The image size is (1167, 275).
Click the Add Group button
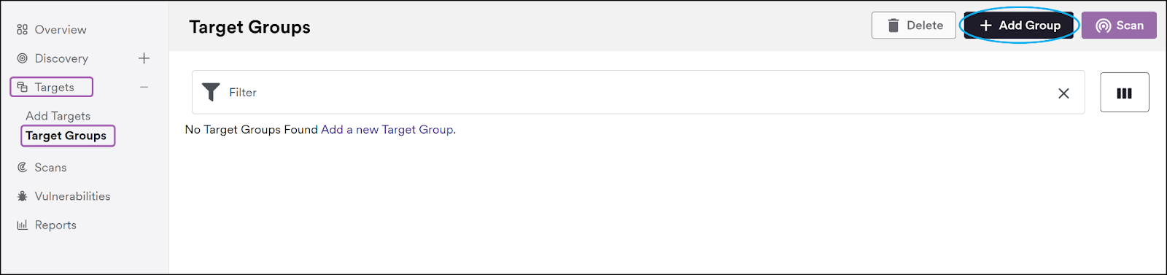pyautogui.click(x=1019, y=26)
